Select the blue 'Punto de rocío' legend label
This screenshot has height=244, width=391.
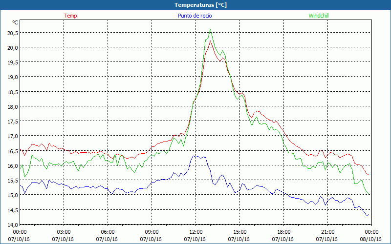coord(195,16)
